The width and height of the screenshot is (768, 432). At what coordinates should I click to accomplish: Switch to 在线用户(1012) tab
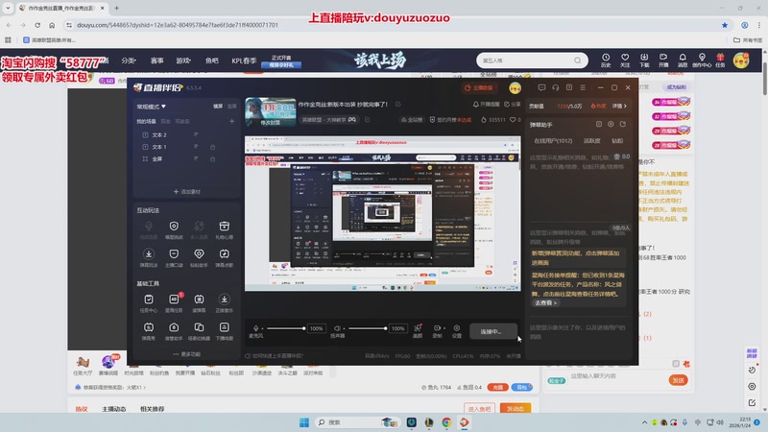[x=553, y=140]
